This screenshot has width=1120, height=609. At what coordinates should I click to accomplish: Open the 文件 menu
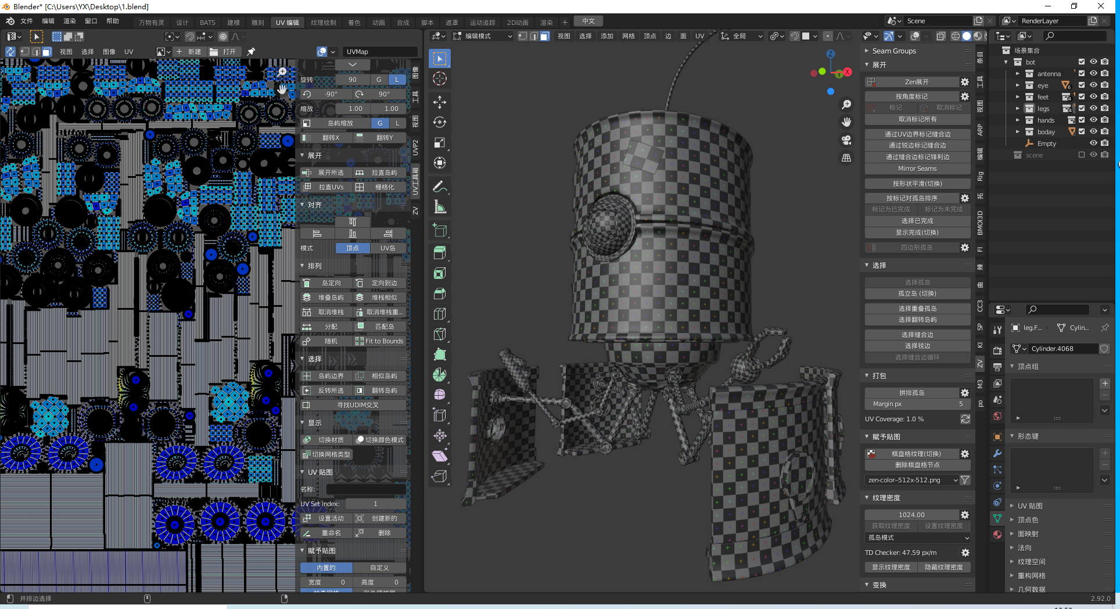[x=27, y=21]
